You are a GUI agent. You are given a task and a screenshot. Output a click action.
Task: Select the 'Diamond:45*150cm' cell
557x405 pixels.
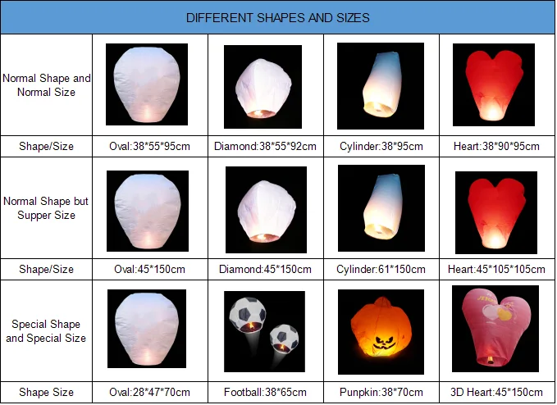(x=265, y=269)
